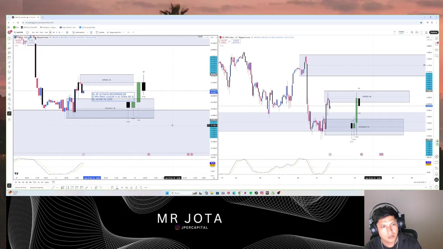Open the layout setup grid icon
443x249 pixels.
click(395, 33)
